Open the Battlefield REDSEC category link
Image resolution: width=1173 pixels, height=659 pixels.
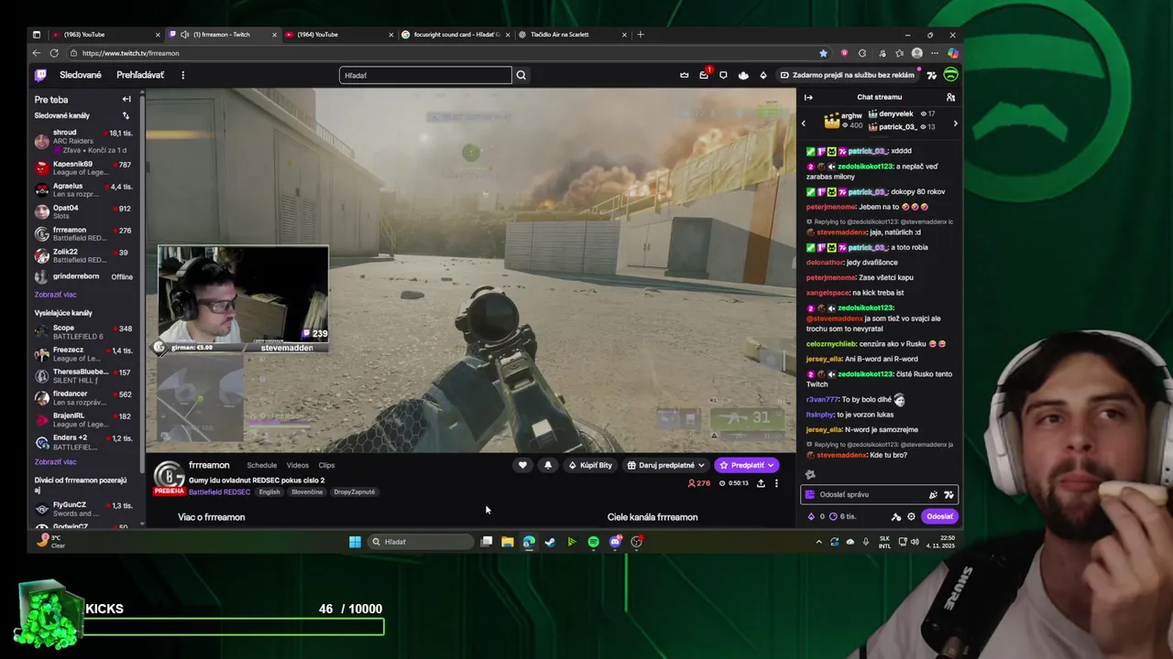219,492
